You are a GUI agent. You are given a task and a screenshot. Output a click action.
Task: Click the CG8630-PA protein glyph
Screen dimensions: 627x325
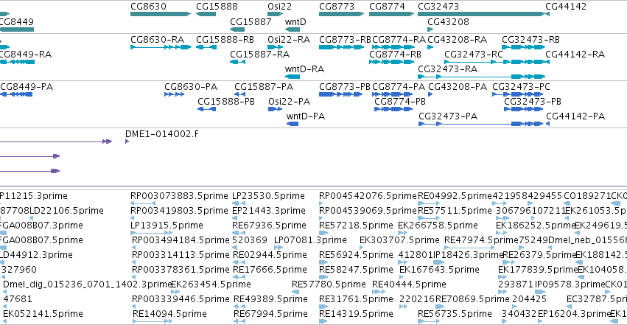coord(175,94)
